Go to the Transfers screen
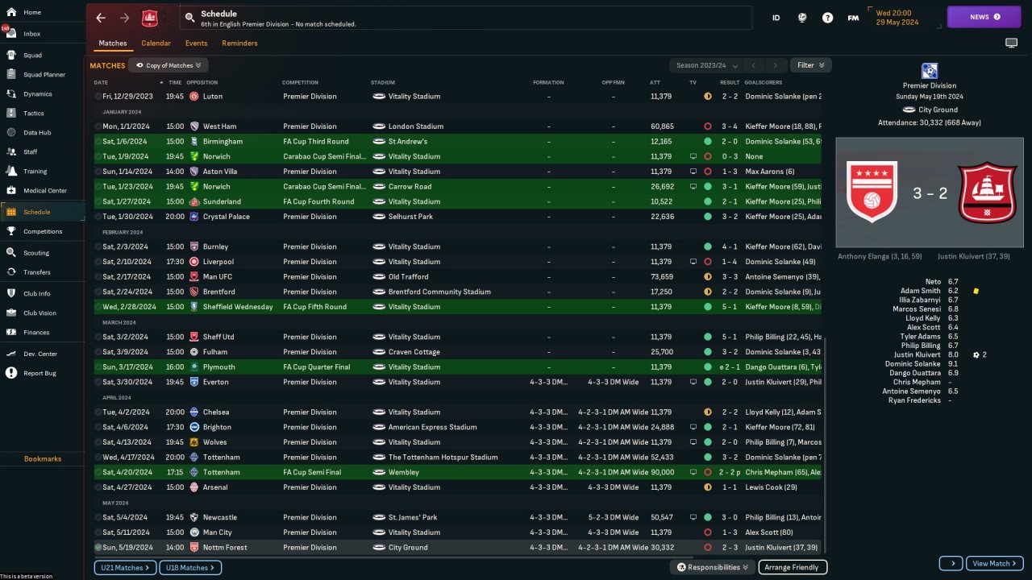 point(36,272)
